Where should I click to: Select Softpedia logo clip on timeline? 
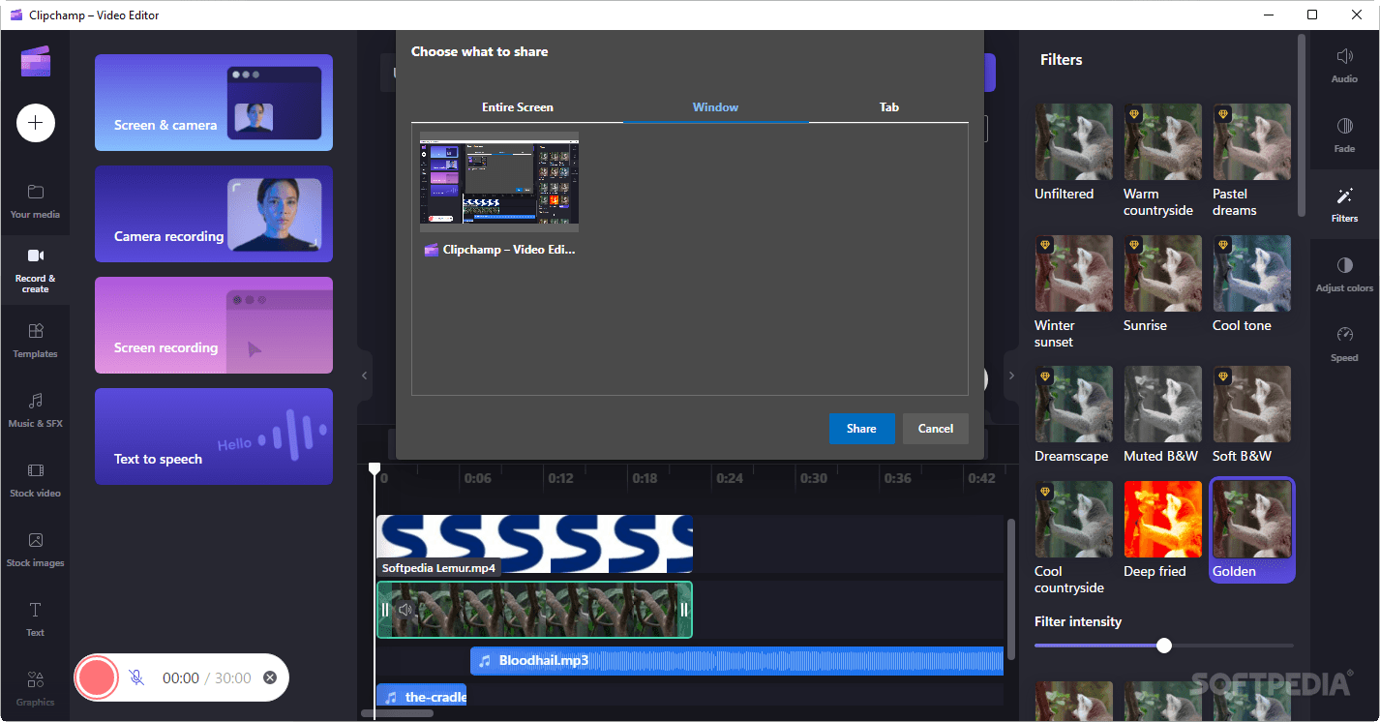click(534, 544)
